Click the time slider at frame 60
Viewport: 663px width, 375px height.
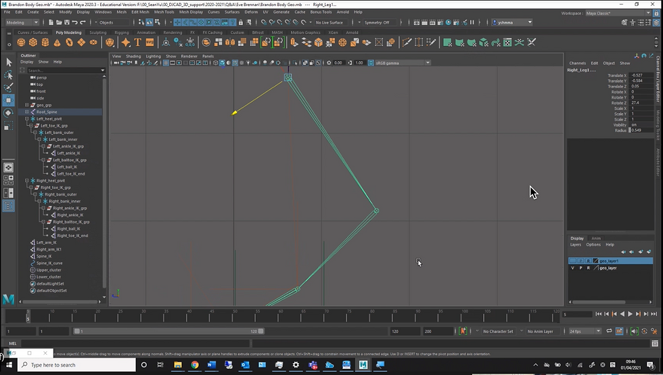point(280,315)
